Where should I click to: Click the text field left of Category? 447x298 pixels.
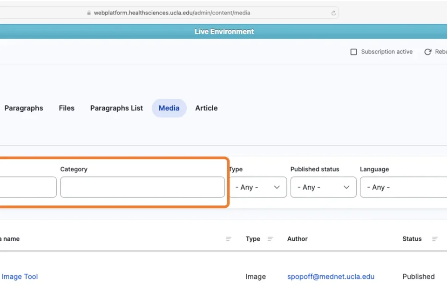point(28,187)
